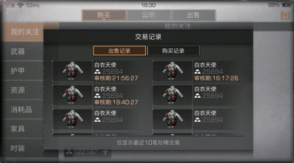
Task: Click the Wi-Fi signal icon
Action: click(x=21, y=5)
